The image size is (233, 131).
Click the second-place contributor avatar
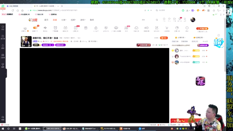[177, 56]
